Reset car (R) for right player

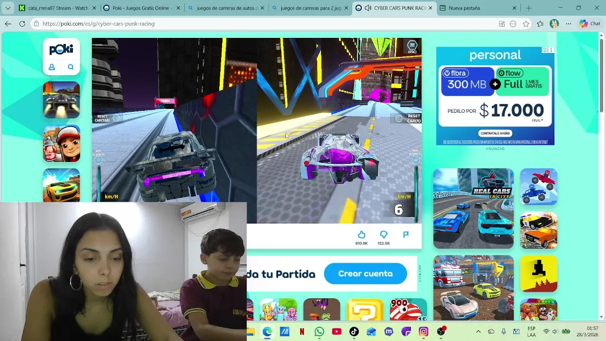pyautogui.click(x=409, y=118)
